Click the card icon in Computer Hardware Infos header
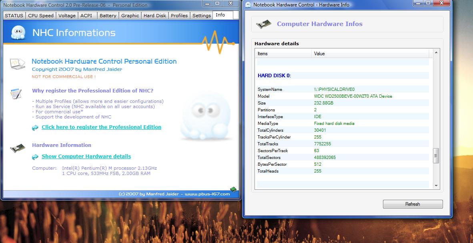Screen dimensions: 473x243 pyautogui.click(x=264, y=24)
